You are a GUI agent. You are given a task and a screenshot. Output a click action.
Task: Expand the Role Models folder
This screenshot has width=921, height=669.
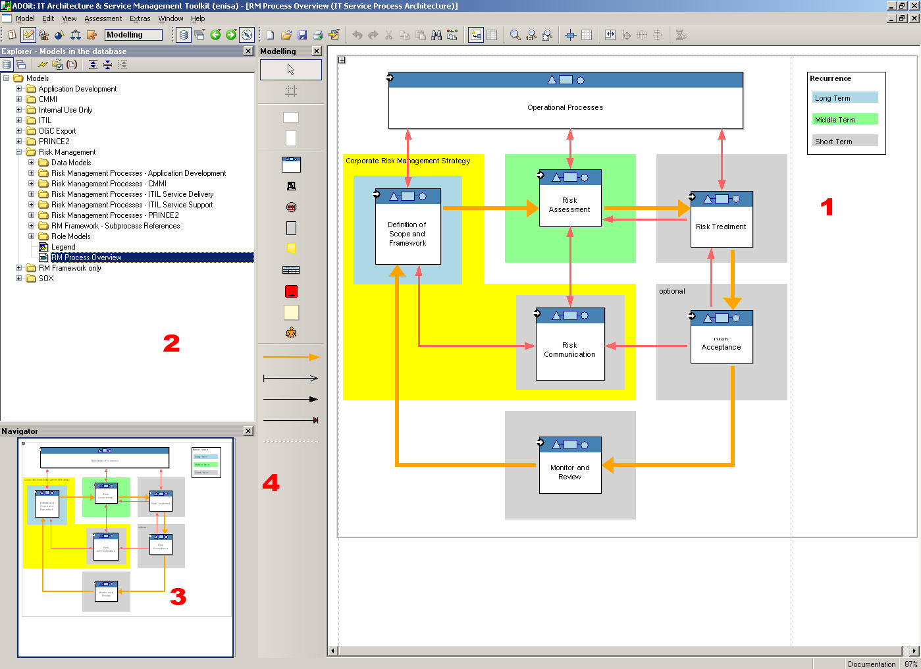click(x=31, y=236)
